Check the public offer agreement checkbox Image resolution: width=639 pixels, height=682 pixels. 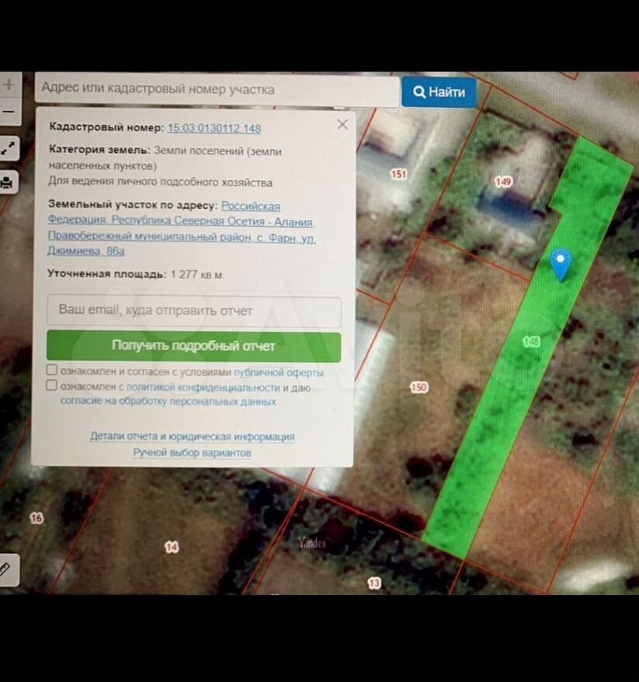(x=52, y=371)
